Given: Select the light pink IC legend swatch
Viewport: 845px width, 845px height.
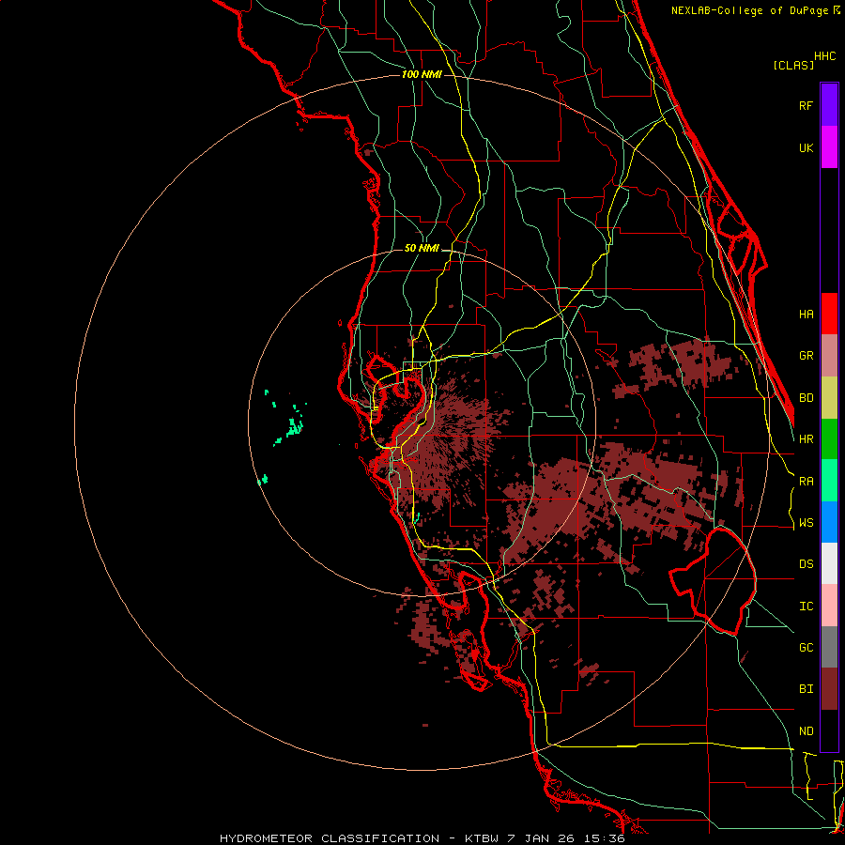Looking at the screenshot, I should pyautogui.click(x=829, y=606).
